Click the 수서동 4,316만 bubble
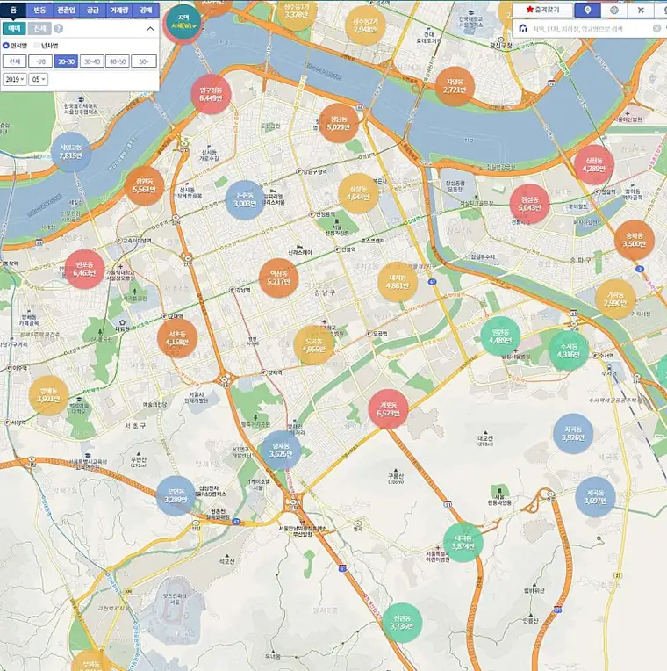 [x=569, y=350]
